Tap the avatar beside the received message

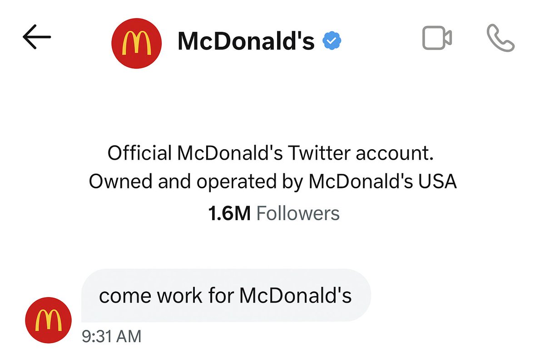(49, 320)
